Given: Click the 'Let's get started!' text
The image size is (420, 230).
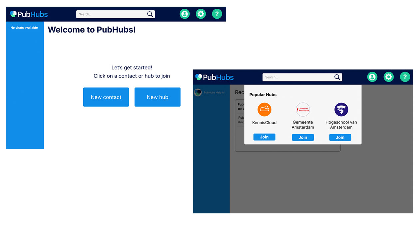Looking at the screenshot, I should [x=132, y=67].
